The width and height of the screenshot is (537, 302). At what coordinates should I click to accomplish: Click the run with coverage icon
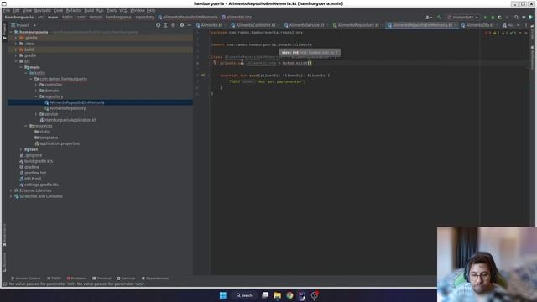coord(500,17)
